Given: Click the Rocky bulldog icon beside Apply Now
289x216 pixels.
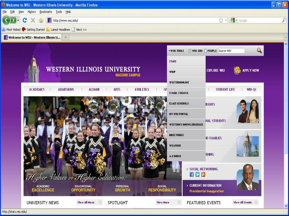Looking at the screenshot, I should click(237, 70).
